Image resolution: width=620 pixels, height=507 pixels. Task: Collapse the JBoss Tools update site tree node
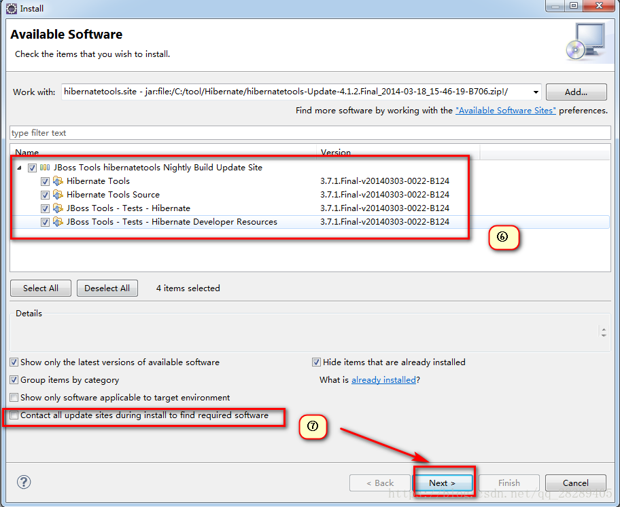(x=19, y=168)
